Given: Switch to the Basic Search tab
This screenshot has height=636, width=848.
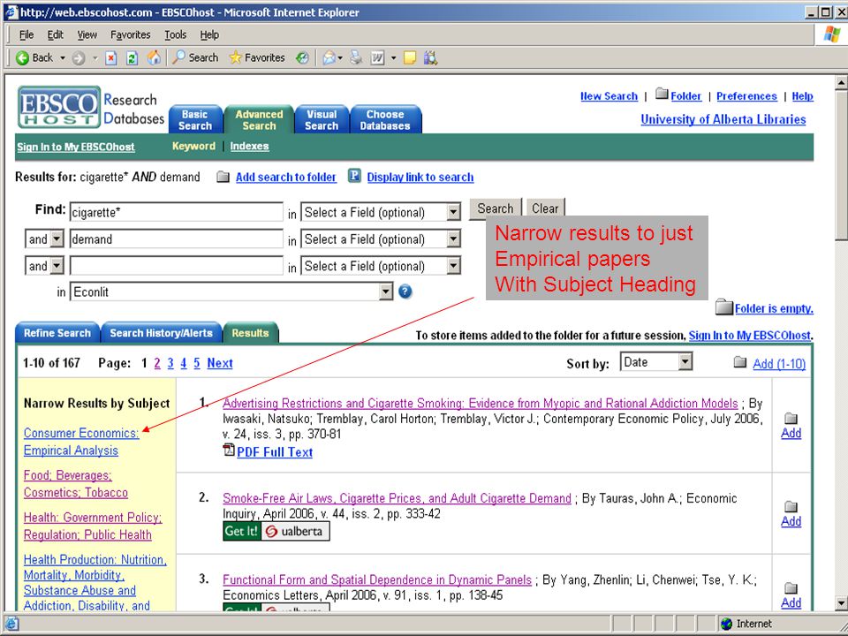Looking at the screenshot, I should (x=195, y=119).
